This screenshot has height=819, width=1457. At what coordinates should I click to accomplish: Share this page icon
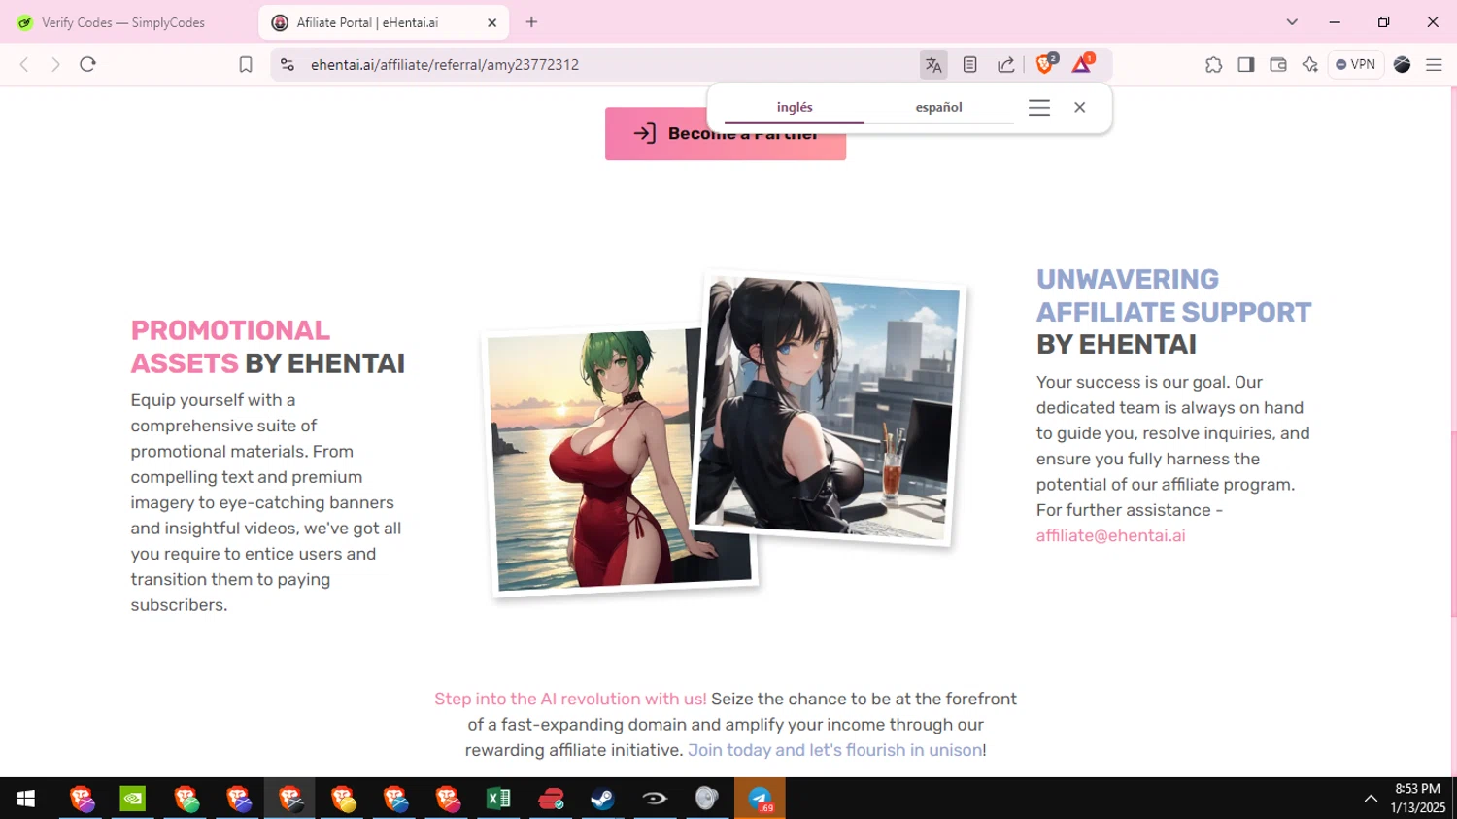(x=1006, y=64)
